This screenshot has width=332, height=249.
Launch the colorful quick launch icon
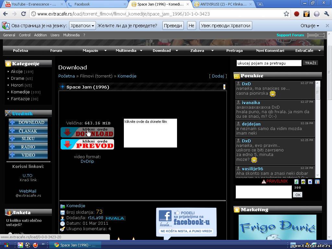(20, 245)
